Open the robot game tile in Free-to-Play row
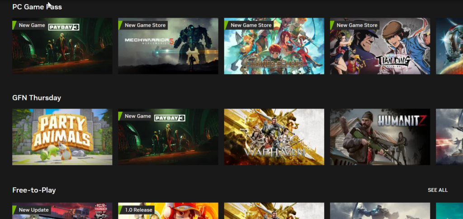This screenshot has height=219, width=463. [380, 211]
